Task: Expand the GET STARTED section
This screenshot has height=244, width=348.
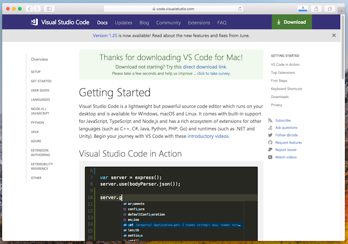Action: coord(41,81)
